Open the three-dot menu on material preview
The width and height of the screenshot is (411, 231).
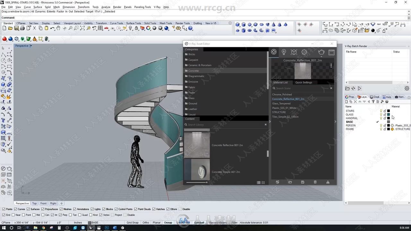pyautogui.click(x=331, y=65)
